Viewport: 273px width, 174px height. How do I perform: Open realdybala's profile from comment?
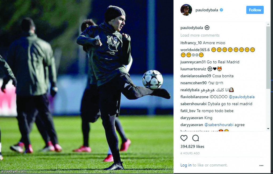click(x=190, y=90)
